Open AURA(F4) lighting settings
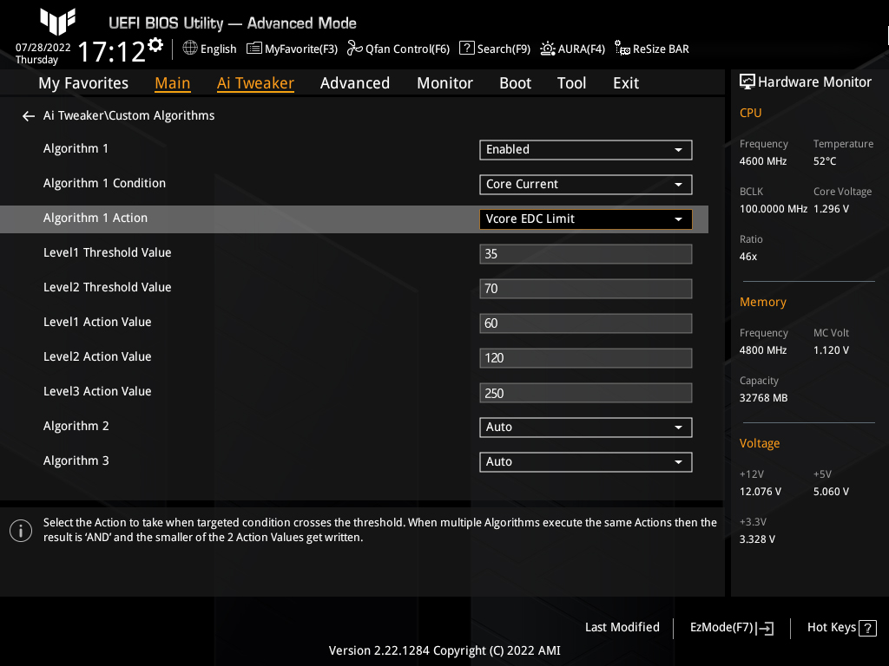 [x=572, y=49]
